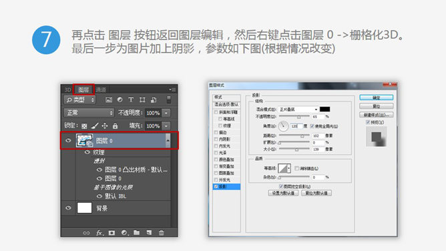Enable the 内阴影 checkbox
Screen dimensions: 446x251
point(216,139)
